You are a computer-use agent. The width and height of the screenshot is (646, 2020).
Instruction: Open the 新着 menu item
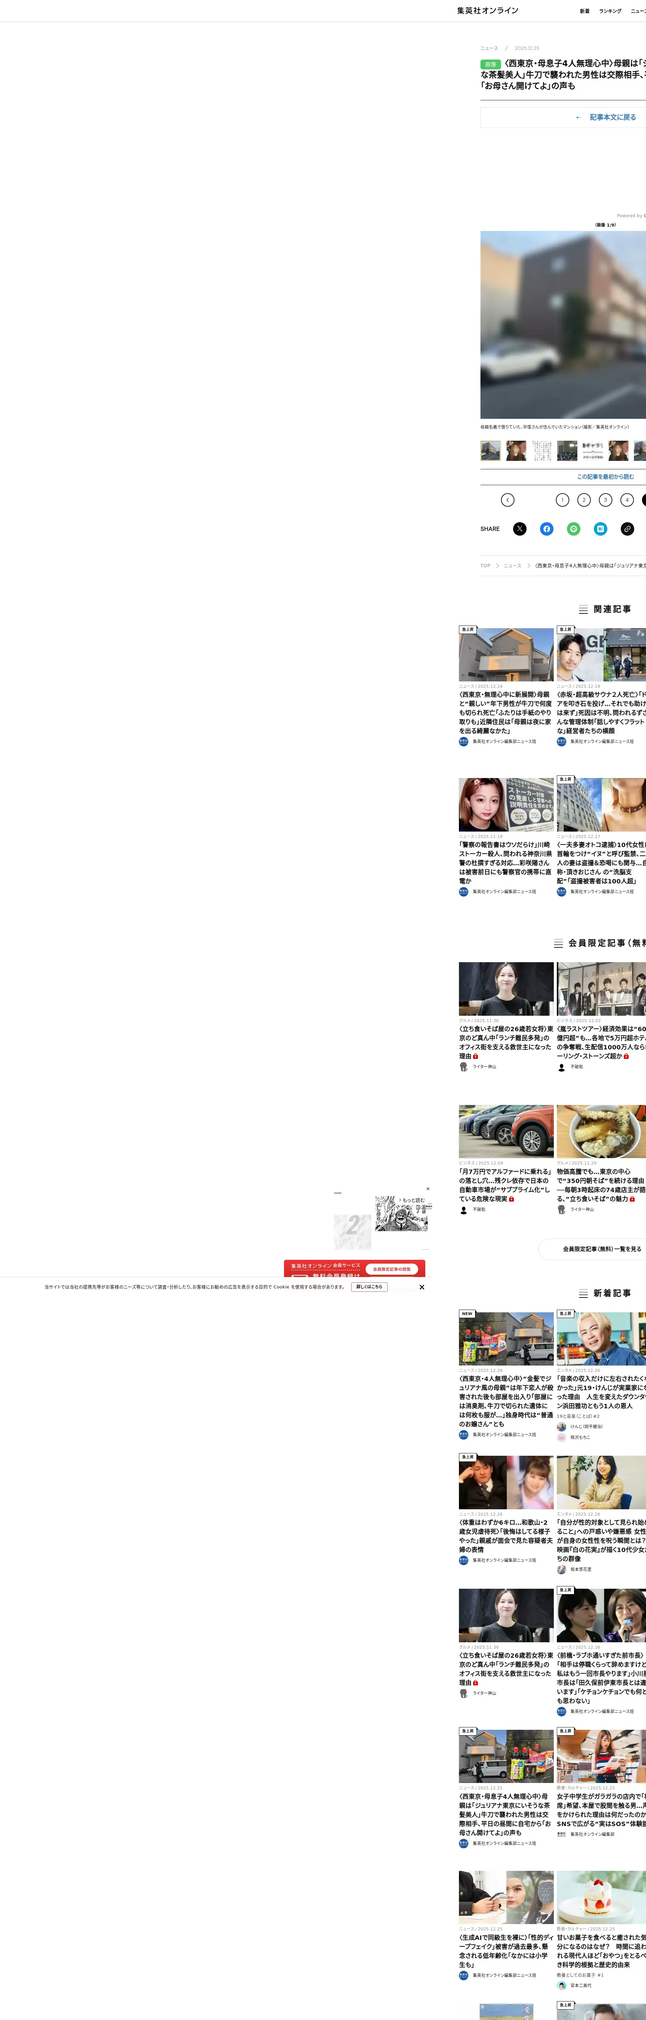click(584, 11)
